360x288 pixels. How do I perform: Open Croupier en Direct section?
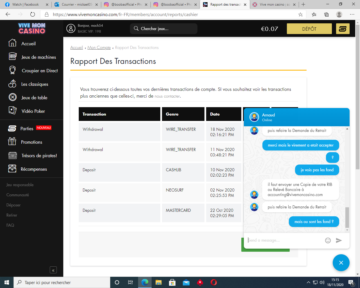pyautogui.click(x=40, y=71)
